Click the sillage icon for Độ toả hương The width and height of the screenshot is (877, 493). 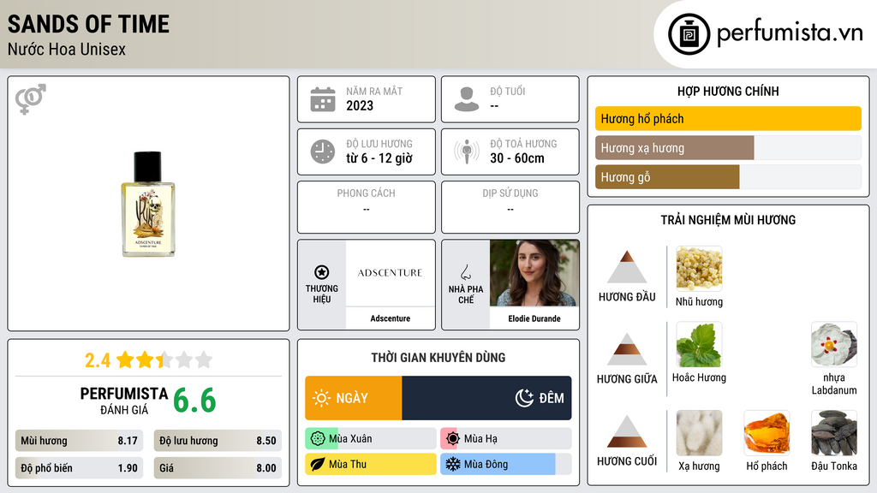(x=467, y=151)
